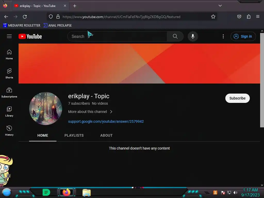Open File Explorer from taskbar

point(87,192)
